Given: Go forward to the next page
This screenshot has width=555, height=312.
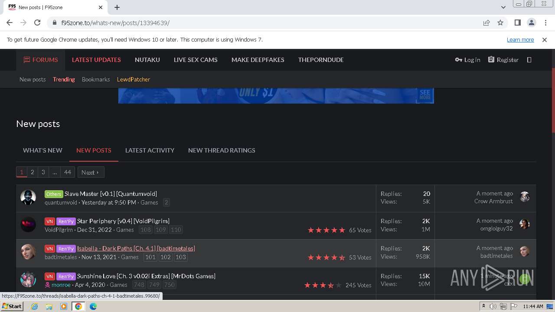Looking at the screenshot, I should 23,23.
